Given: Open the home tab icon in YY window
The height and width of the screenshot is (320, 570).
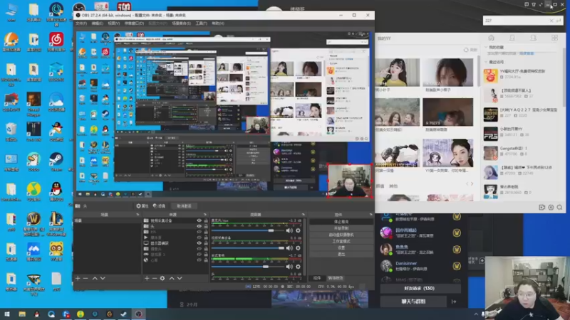Looking at the screenshot, I should tap(491, 38).
